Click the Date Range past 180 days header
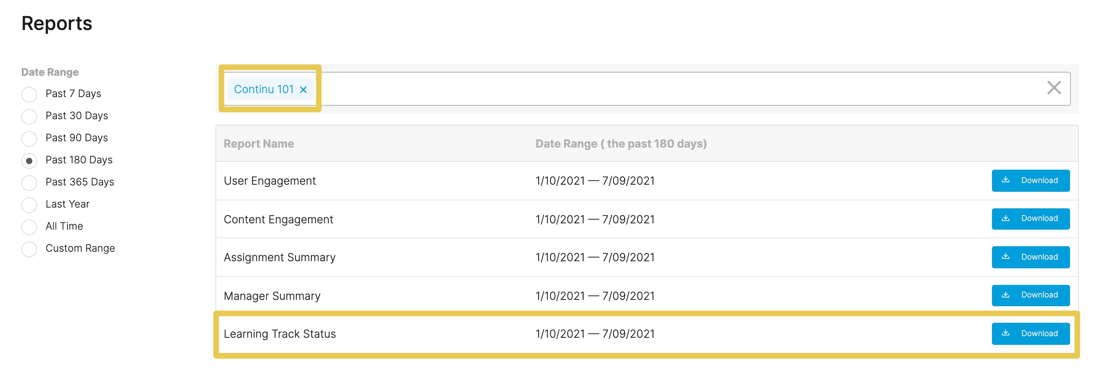Viewport: 1104px width, 378px height. point(621,144)
